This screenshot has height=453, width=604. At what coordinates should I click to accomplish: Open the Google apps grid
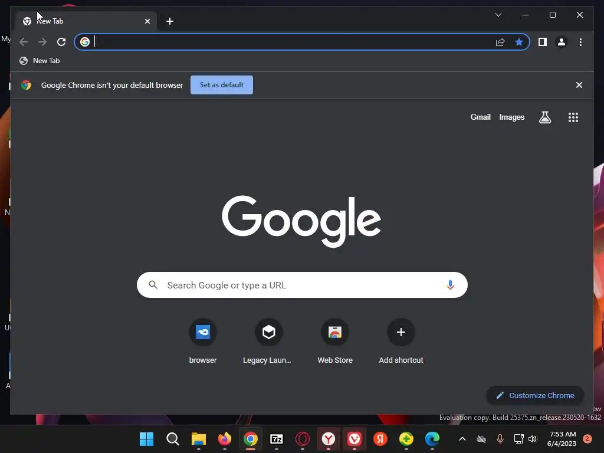(x=573, y=117)
